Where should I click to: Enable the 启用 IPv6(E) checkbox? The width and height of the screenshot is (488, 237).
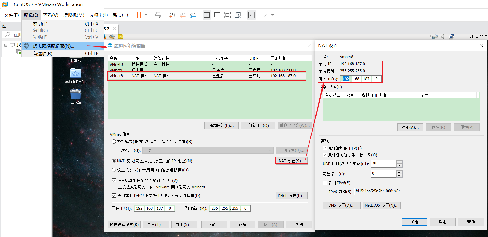tap(325, 183)
